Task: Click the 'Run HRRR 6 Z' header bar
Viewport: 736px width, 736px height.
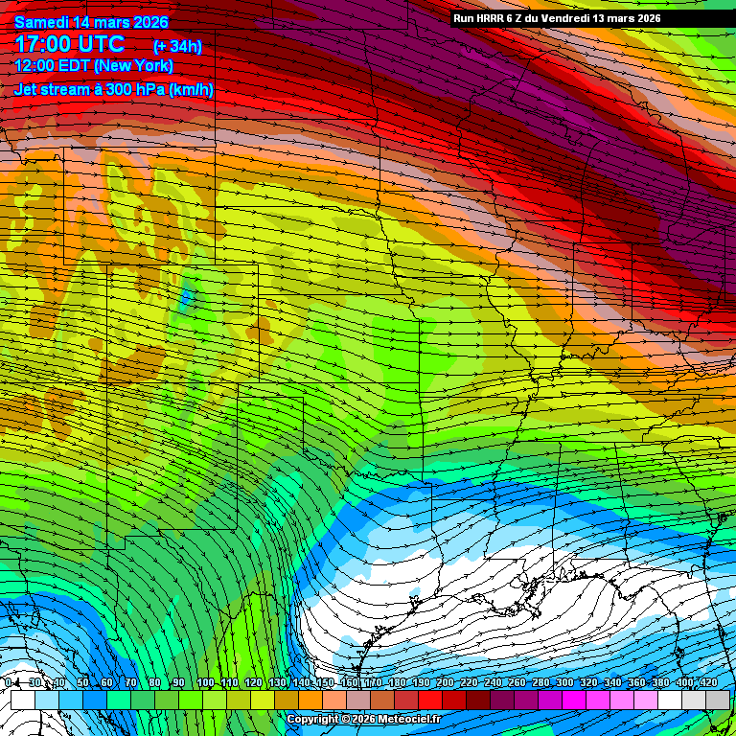Action: (590, 18)
